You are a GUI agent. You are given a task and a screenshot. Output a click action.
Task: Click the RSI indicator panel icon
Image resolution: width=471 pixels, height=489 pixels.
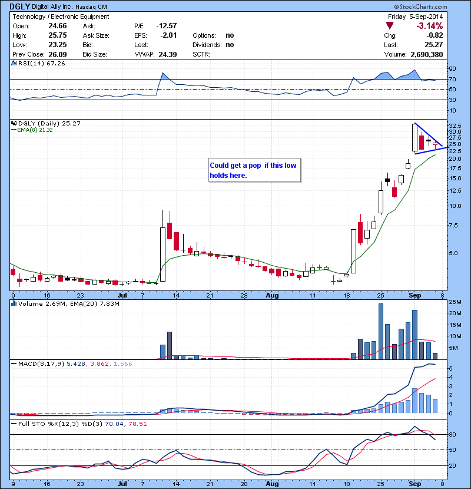pyautogui.click(x=14, y=63)
